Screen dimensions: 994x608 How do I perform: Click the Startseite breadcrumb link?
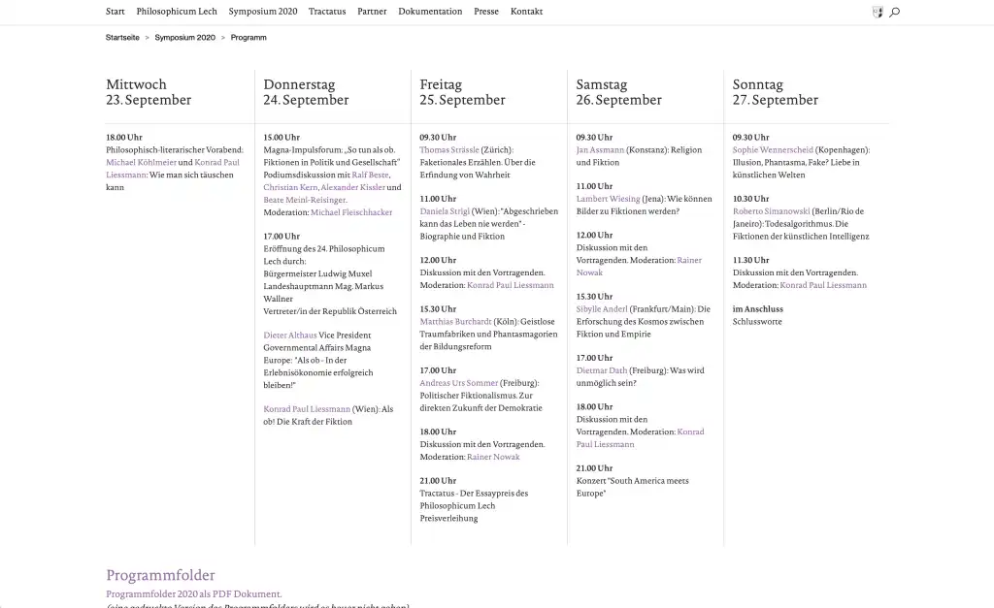pos(122,38)
